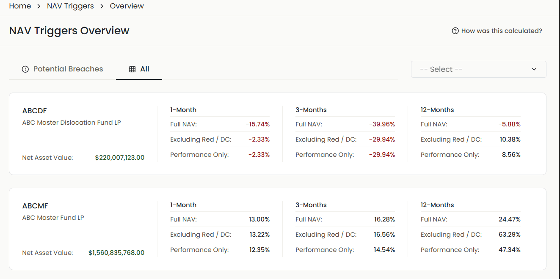Open the ABCDF fund card title
The width and height of the screenshot is (560, 279).
coord(35,111)
